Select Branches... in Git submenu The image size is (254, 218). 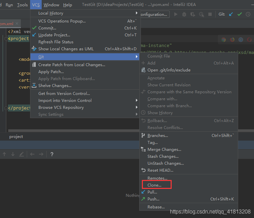pyautogui.click(x=189, y=136)
